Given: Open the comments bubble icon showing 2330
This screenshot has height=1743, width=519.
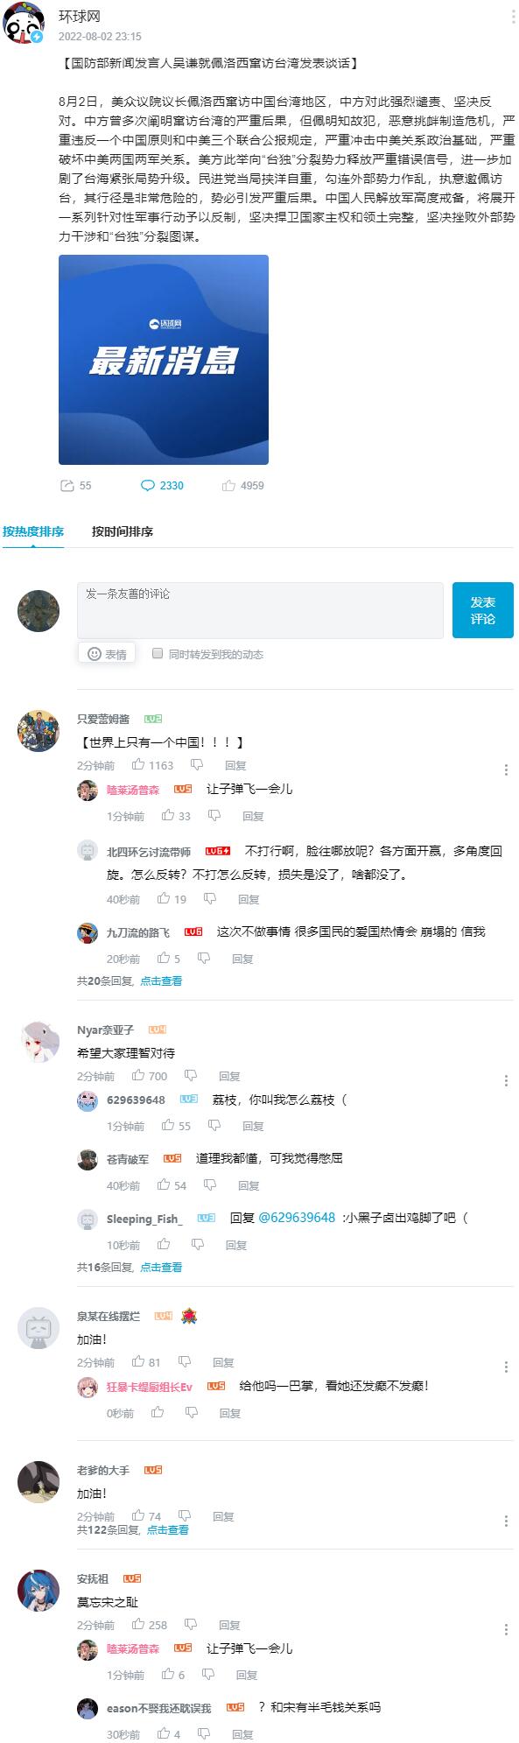Looking at the screenshot, I should pos(148,485).
